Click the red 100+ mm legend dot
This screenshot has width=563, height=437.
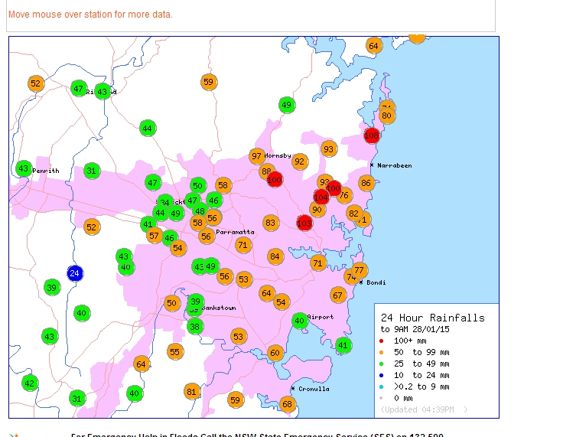coord(382,341)
